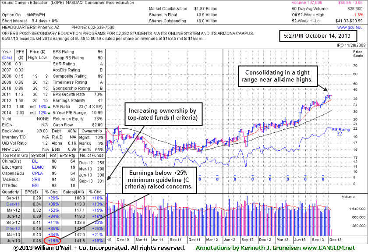Click the Group RS Rating 90 value

[100, 58]
